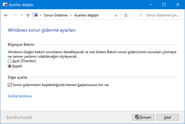
Task: Click the Windows sorun giderme ayarları heading
Action: [x=41, y=30]
